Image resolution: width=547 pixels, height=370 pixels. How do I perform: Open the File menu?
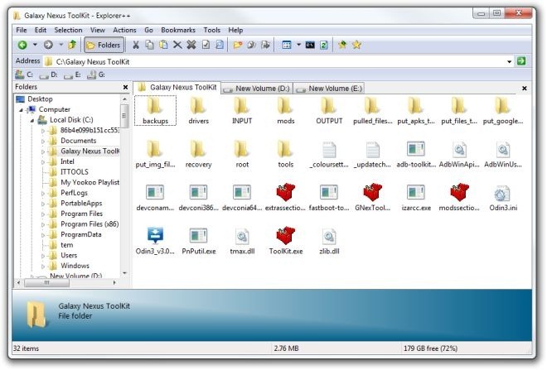click(x=22, y=31)
